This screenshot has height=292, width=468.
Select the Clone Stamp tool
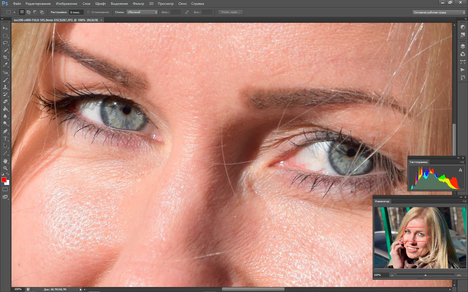tap(5, 87)
